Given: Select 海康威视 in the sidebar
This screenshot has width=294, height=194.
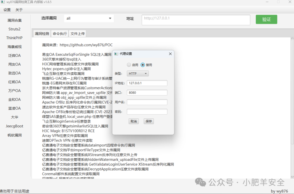Looking at the screenshot, I should (14, 47).
